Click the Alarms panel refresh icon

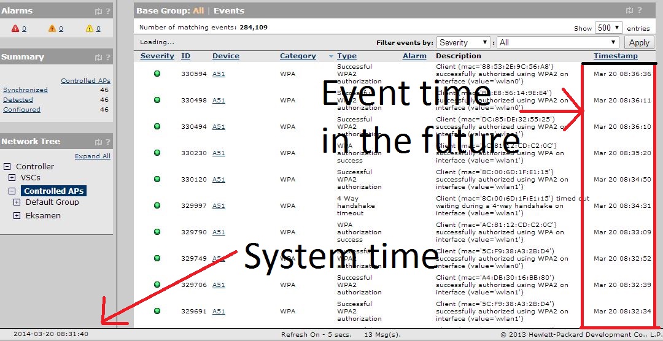[x=99, y=11]
